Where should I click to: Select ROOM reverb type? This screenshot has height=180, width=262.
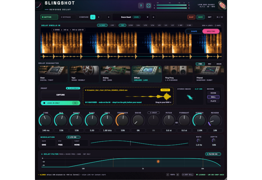(x=213, y=93)
